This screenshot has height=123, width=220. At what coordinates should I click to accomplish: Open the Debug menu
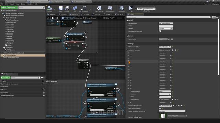(x=23, y=4)
